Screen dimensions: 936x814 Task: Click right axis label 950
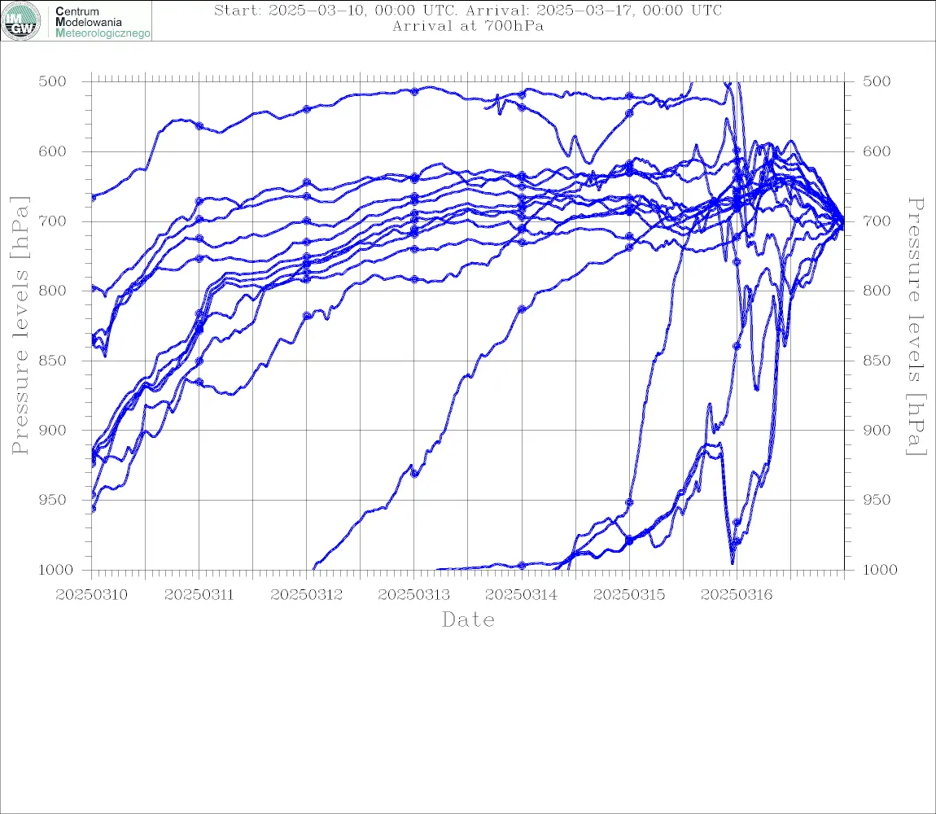[x=877, y=500]
